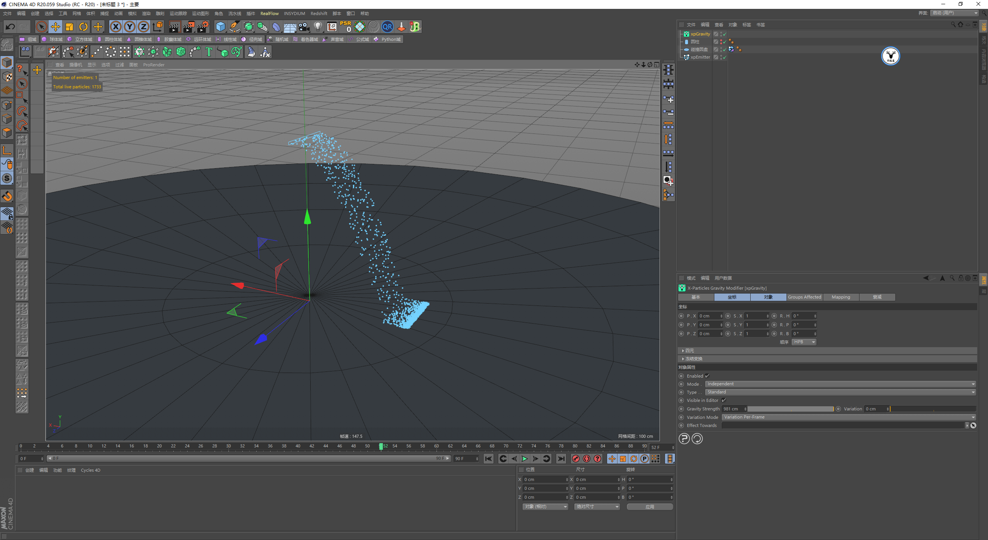
Task: Toggle the Enabled checkbox
Action: tap(707, 376)
